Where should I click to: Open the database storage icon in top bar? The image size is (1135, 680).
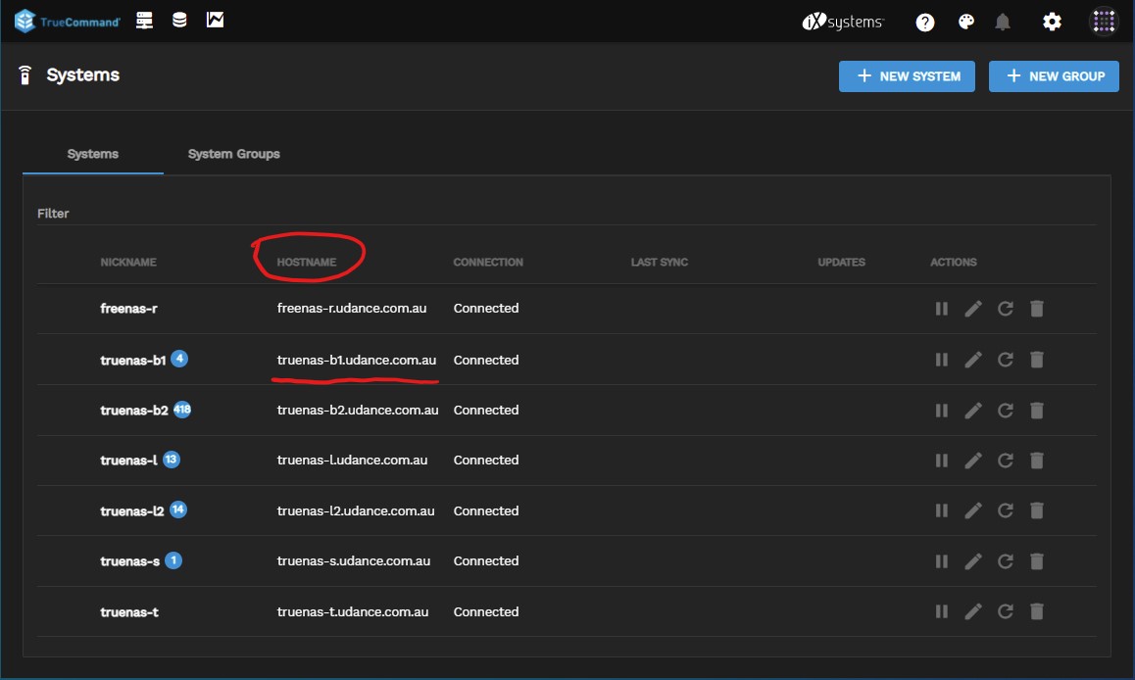click(x=179, y=21)
